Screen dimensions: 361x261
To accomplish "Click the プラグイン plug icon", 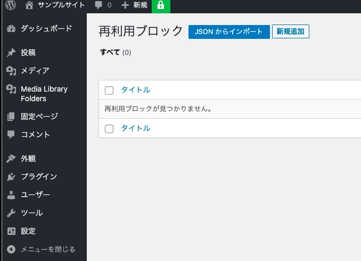I will (11, 177).
